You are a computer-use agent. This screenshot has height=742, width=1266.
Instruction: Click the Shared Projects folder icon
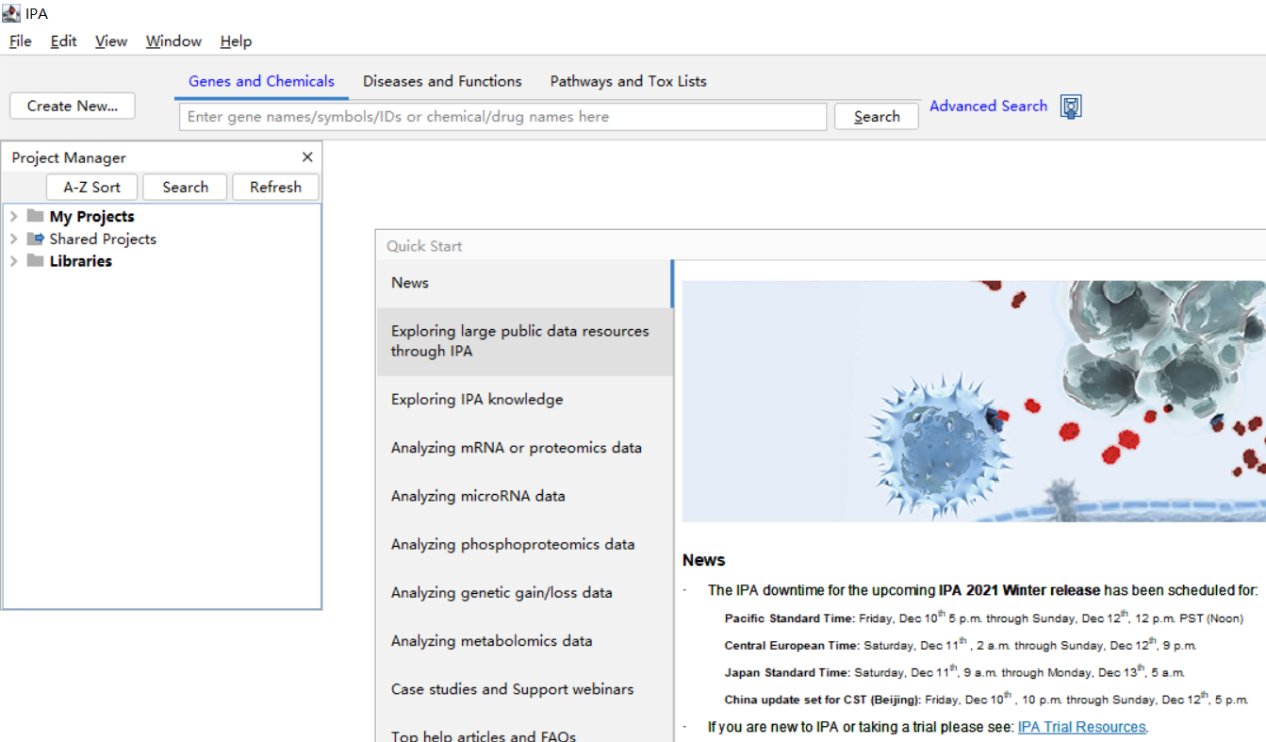tap(36, 239)
